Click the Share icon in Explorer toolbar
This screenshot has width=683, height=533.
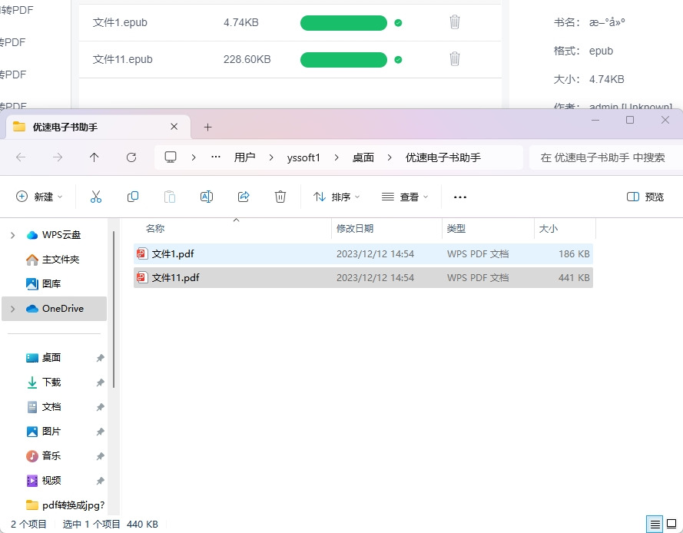[244, 197]
